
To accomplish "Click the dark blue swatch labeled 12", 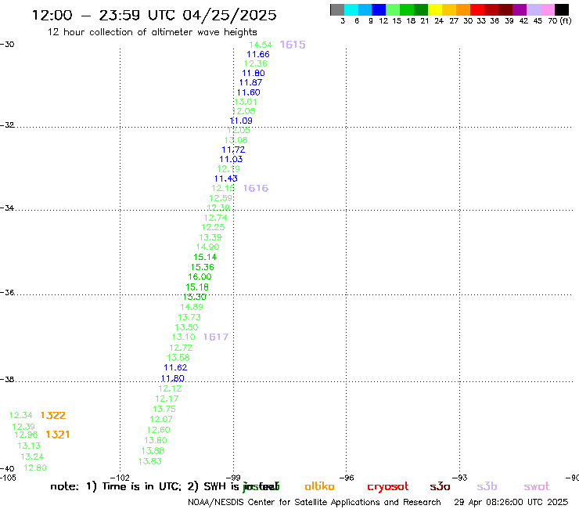I will click(x=379, y=9).
